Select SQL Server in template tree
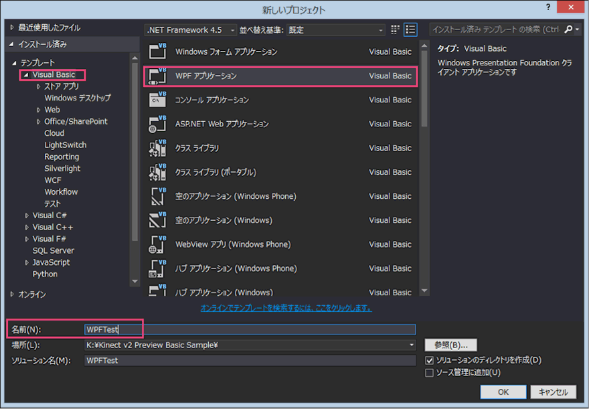The height and width of the screenshot is (409, 589). (54, 250)
